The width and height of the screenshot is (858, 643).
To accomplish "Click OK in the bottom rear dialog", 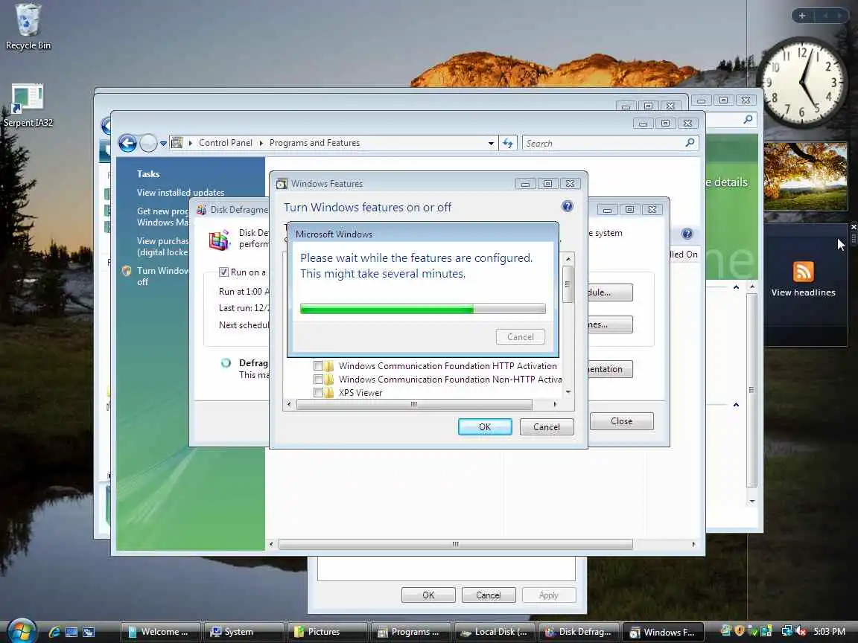I will 428,595.
